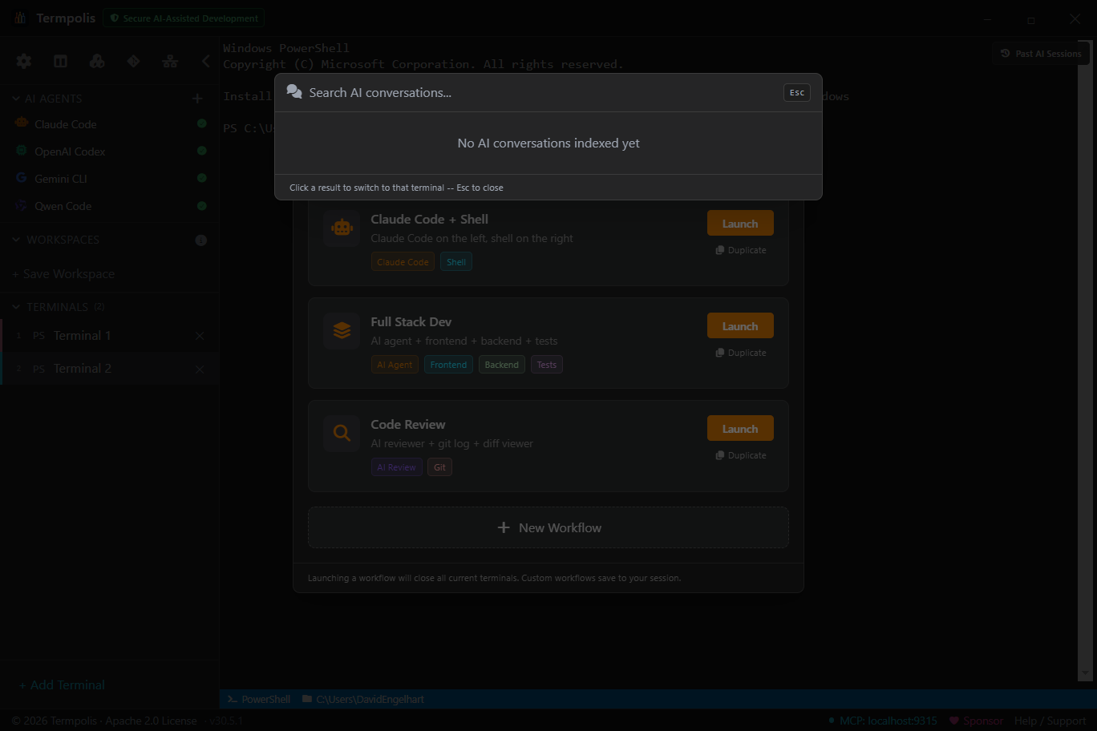Click the Frontend tag chip
This screenshot has height=731, width=1097.
[x=448, y=365]
